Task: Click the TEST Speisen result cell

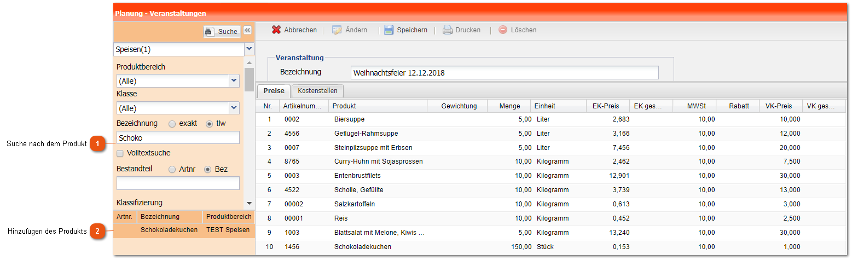Action: pyautogui.click(x=228, y=230)
